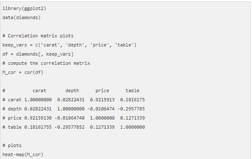Click the value 1.0000000 in table row
The height and width of the screenshot is (159, 252).
tap(132, 127)
